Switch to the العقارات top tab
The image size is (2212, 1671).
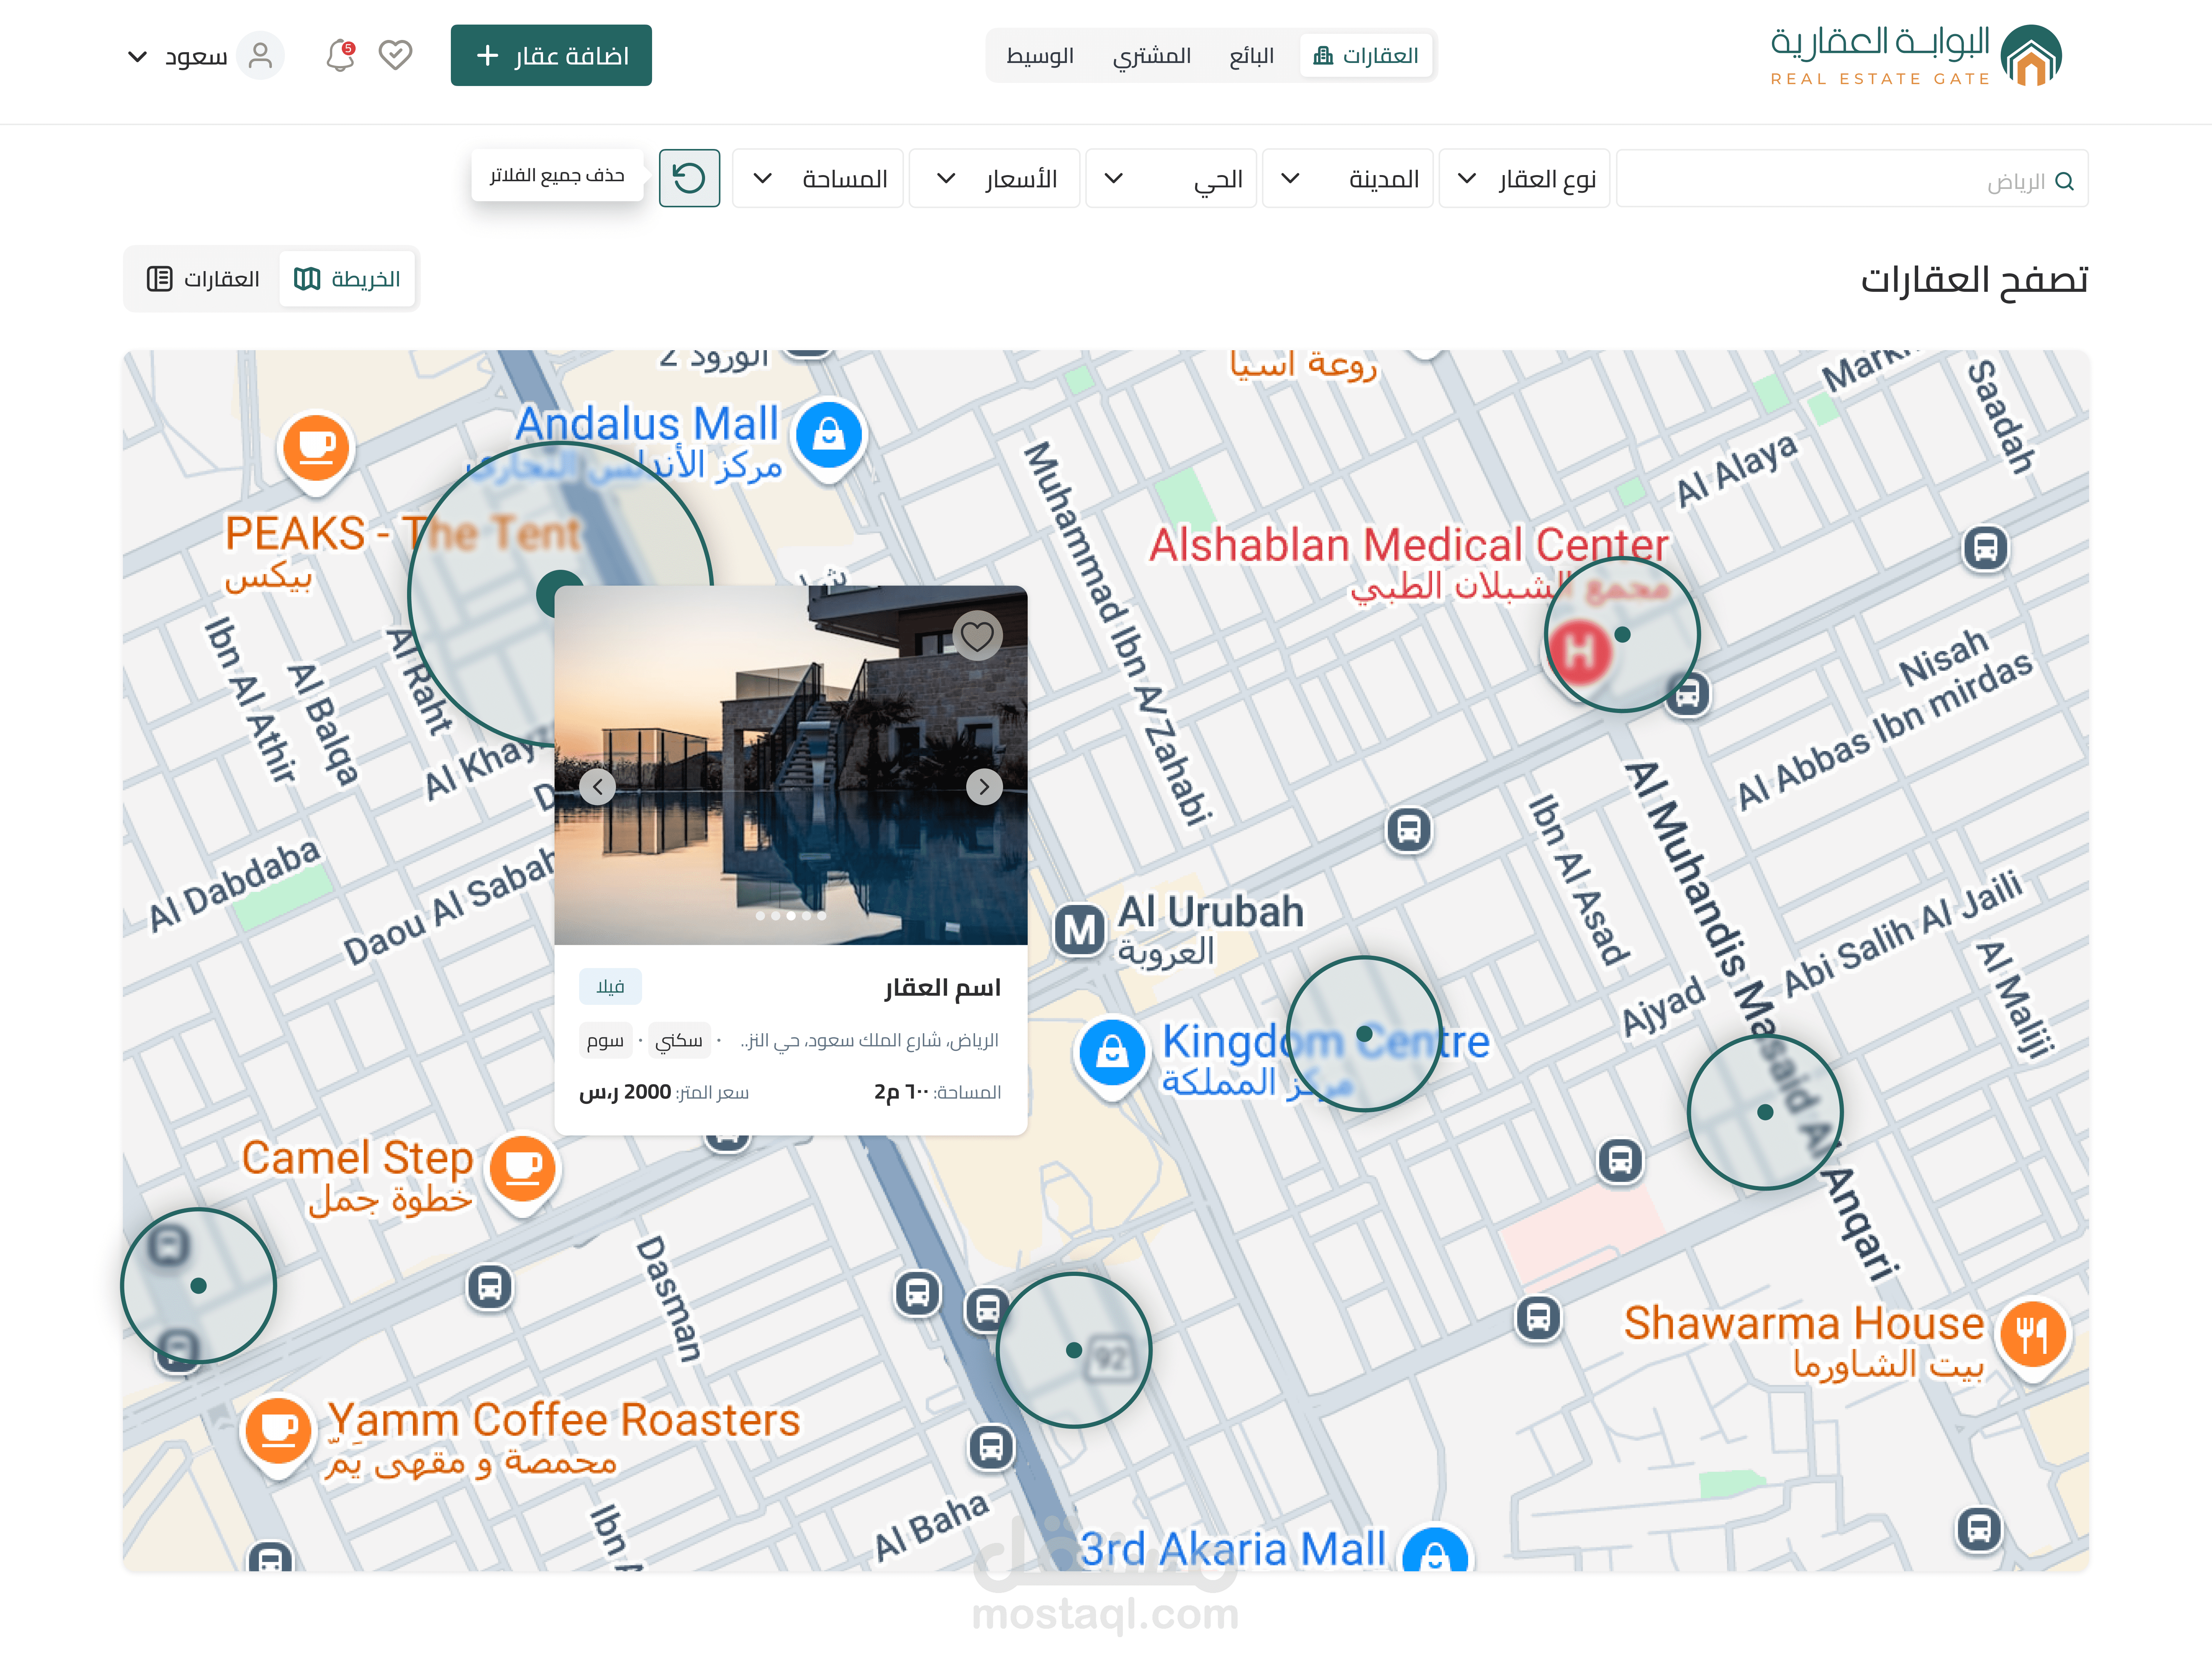pyautogui.click(x=1366, y=56)
